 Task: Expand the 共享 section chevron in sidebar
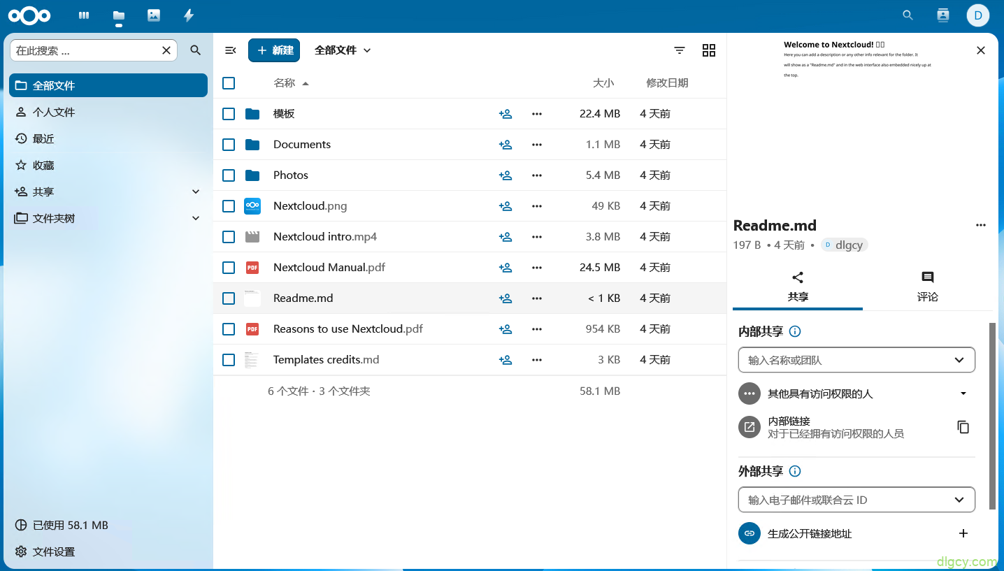tap(196, 191)
